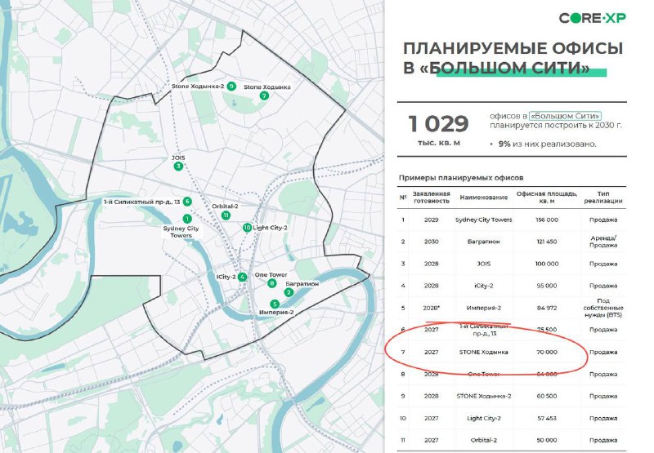Click '1-й Силикатный пр-д., 13' table cell
This screenshot has width=654, height=453.
pos(484,330)
